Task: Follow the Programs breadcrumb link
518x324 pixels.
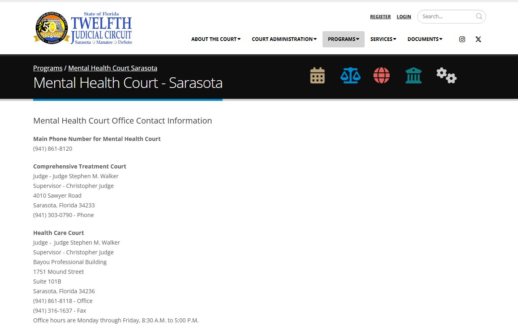Action: (x=48, y=68)
